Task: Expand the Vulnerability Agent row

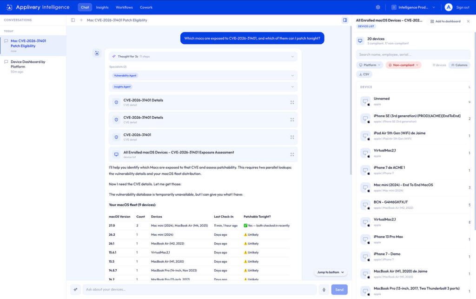Action: [203, 76]
